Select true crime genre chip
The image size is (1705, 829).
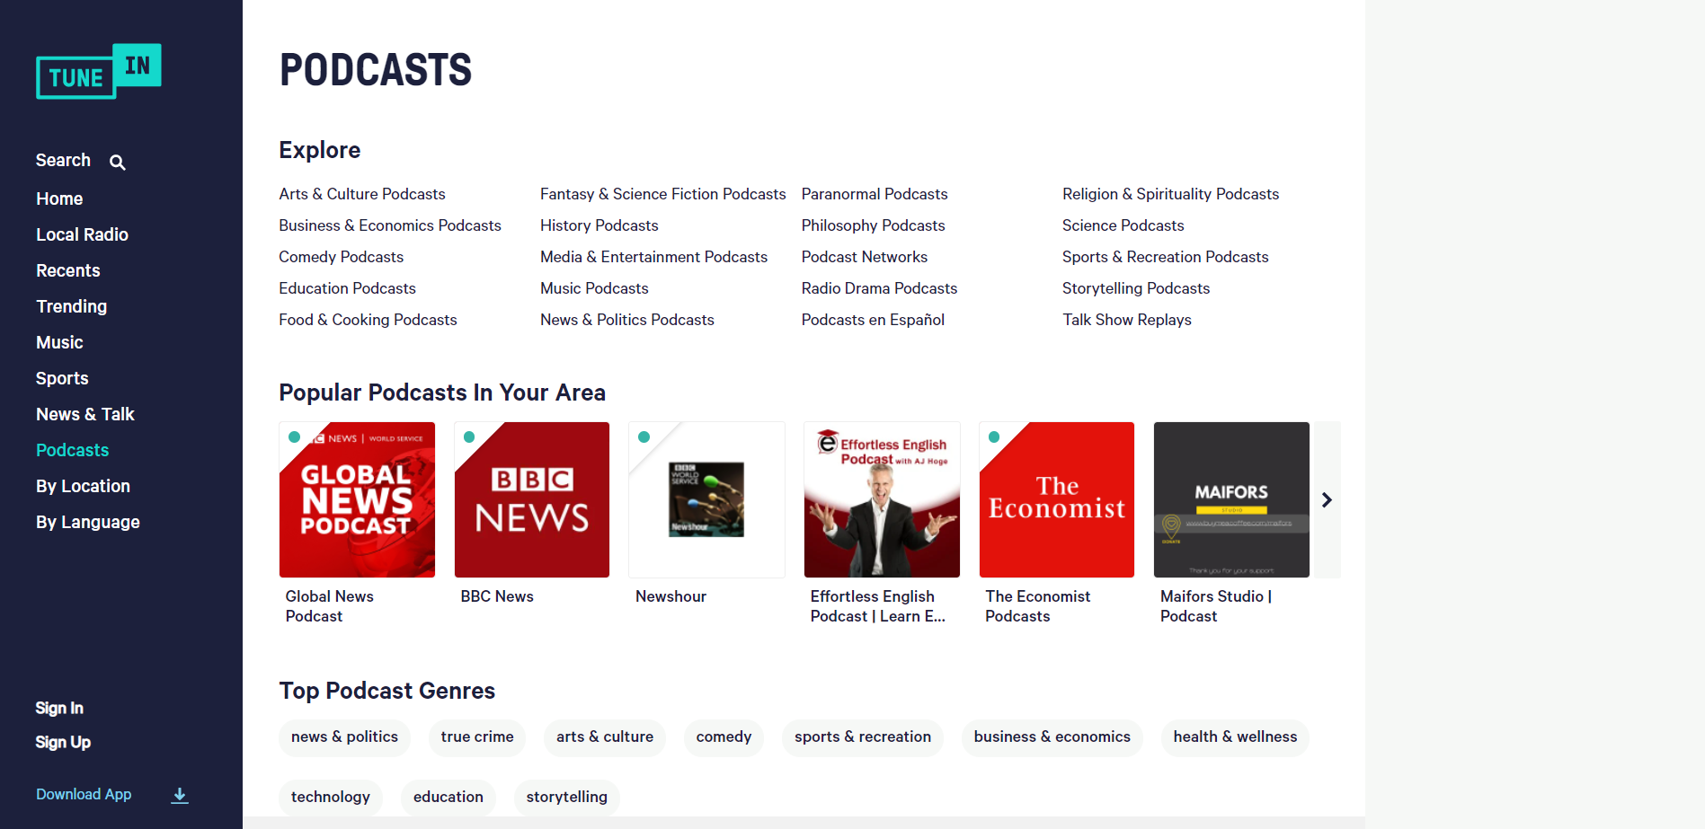point(477,737)
